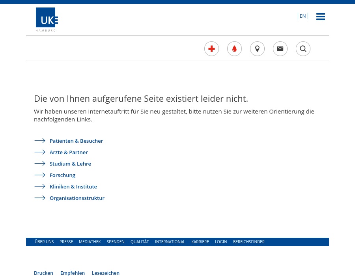Expand the Kliniken & Institute section arrow
This screenshot has height=276, width=355.
click(40, 186)
